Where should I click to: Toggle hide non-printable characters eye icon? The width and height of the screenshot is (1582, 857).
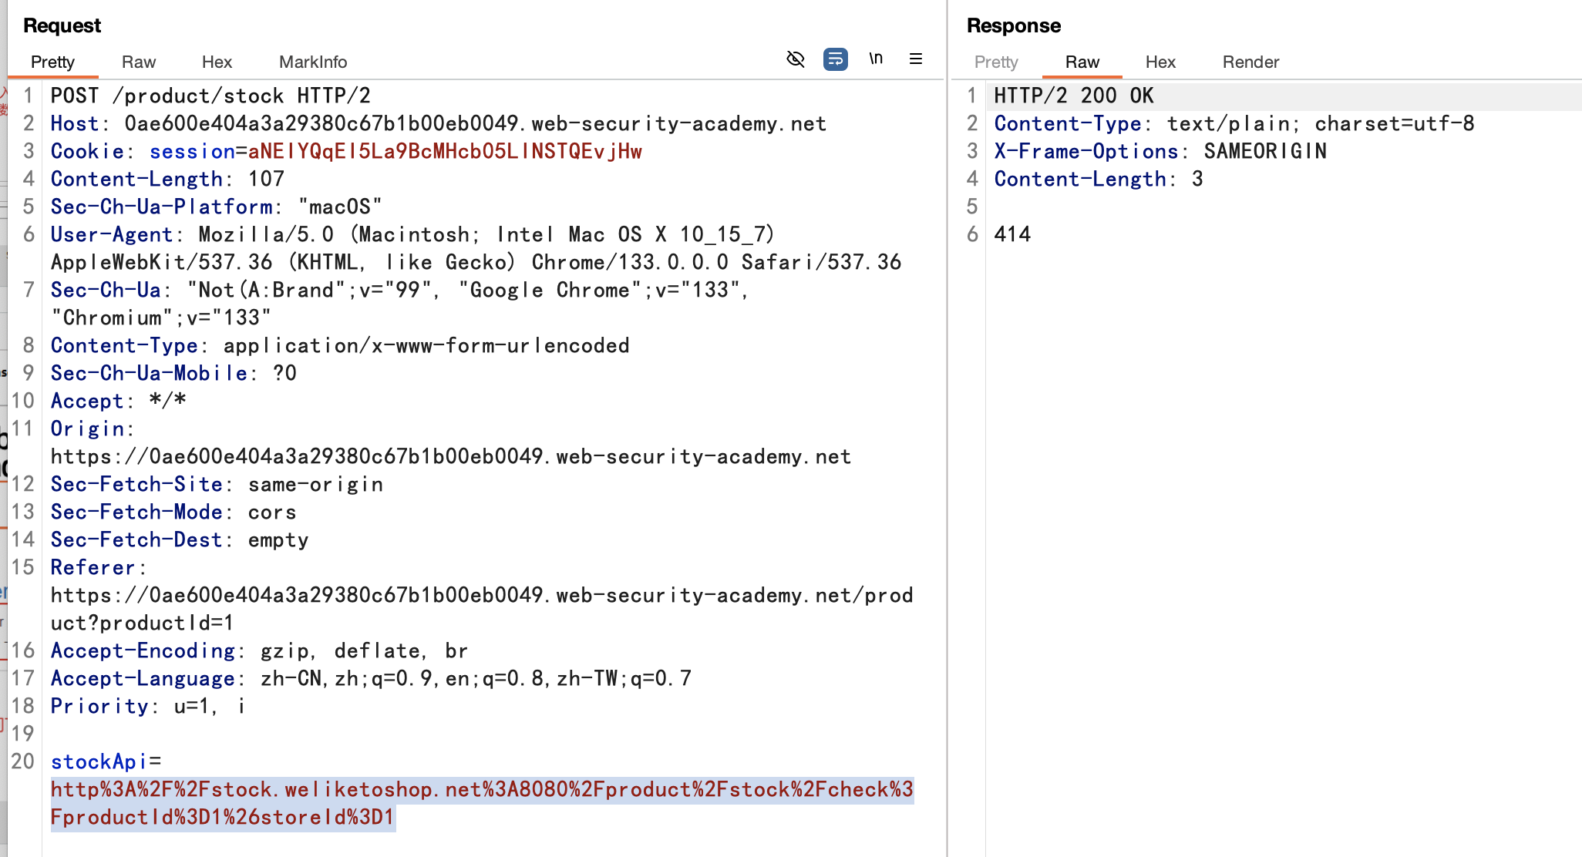coord(796,59)
